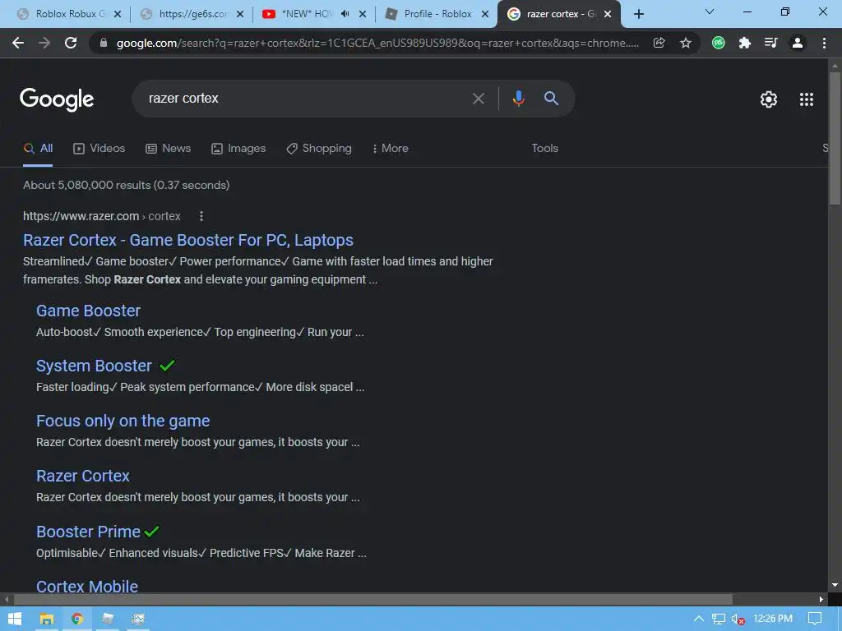Switch to Shopping results
842x631 pixels.
[319, 148]
